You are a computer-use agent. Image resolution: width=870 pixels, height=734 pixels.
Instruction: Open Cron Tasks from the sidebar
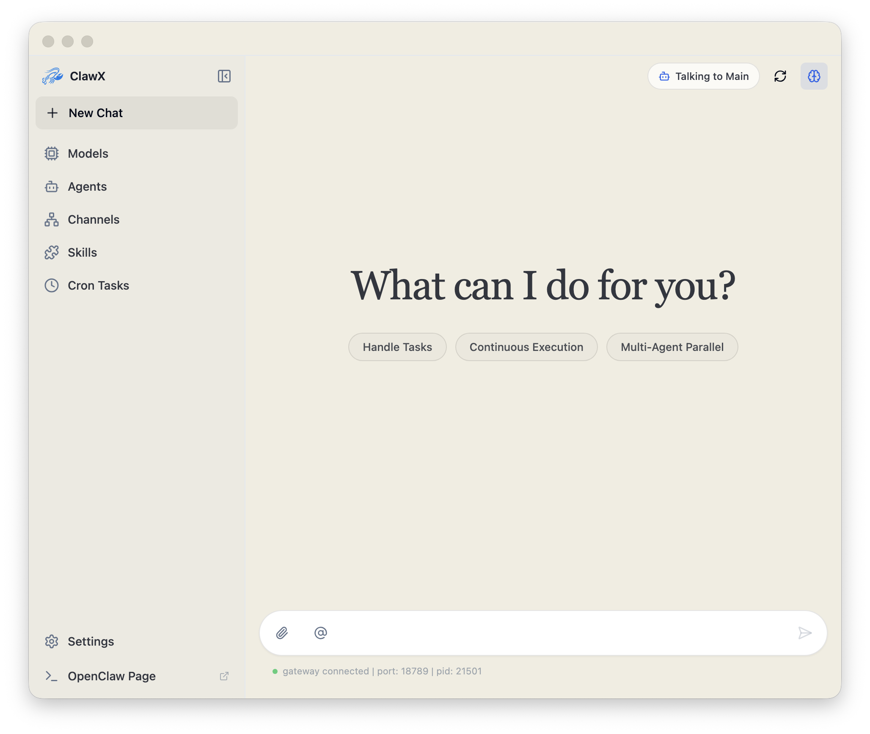click(98, 285)
